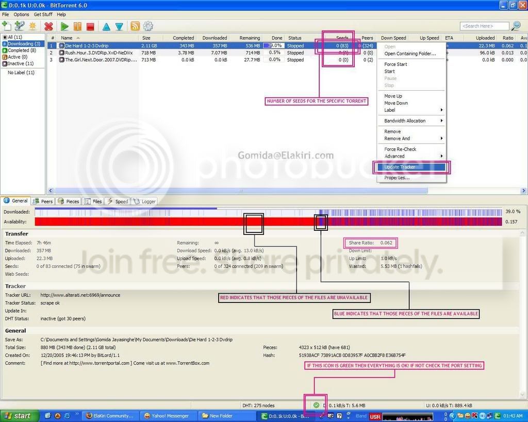Viewport: 528px width, 422px height.
Task: Pause torrent using orange pause icon
Action: 77,26
